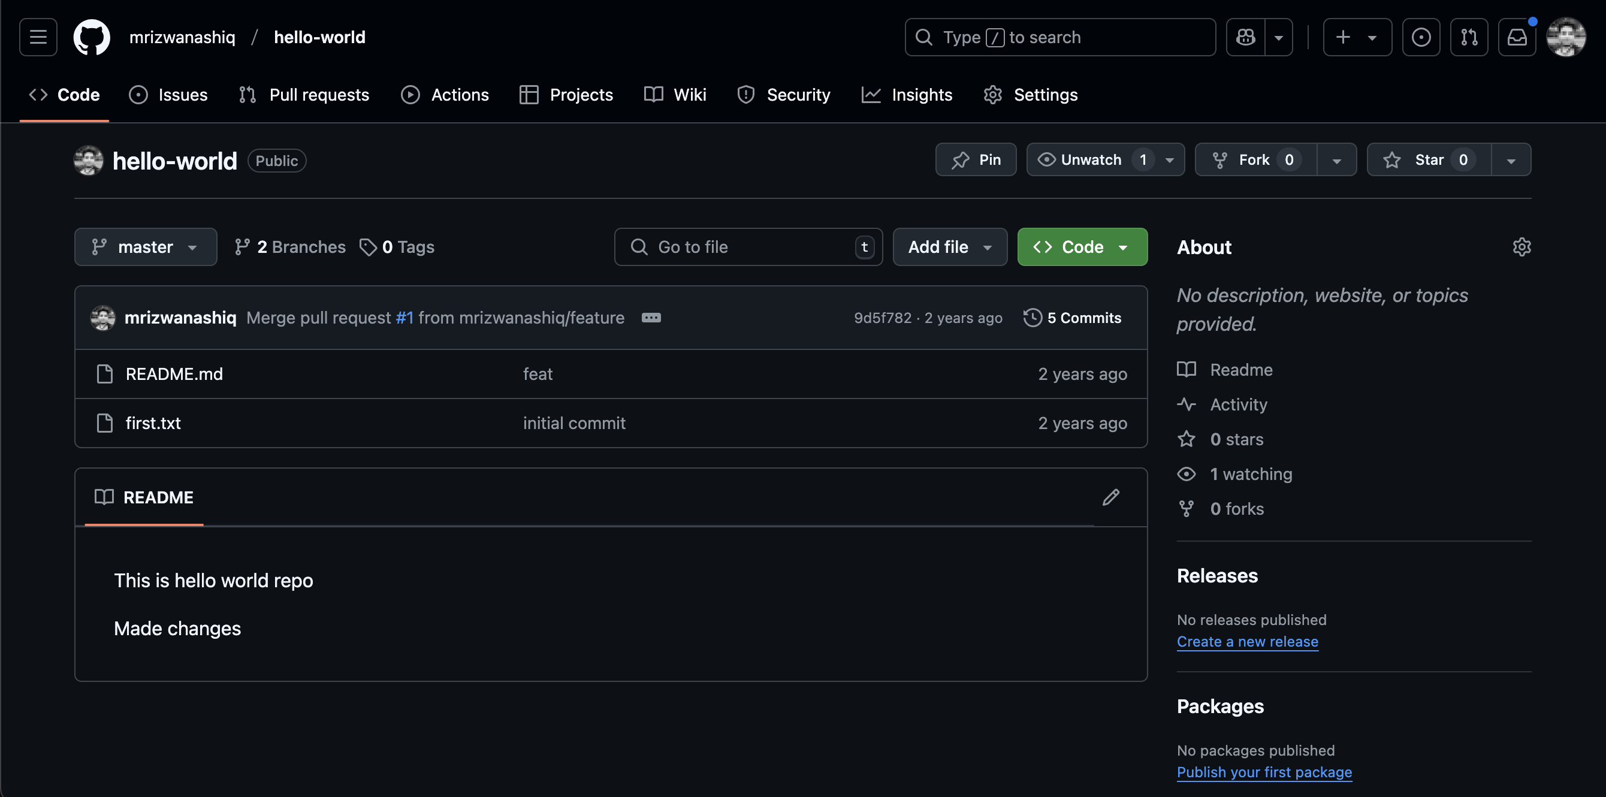Go to mrizwanashiq owner breadcrumb link
The image size is (1606, 797).
tap(182, 37)
